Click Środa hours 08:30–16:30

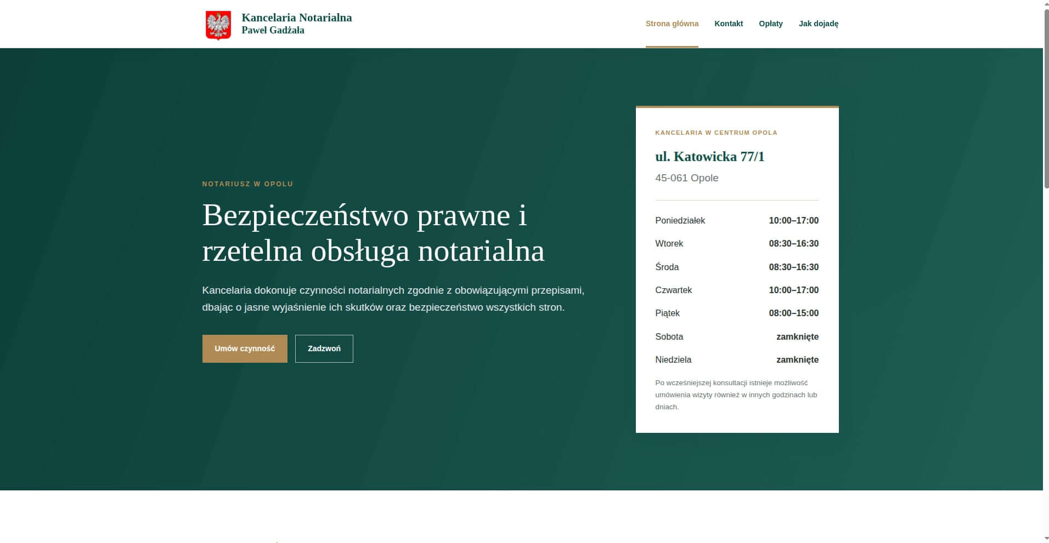[x=793, y=267]
